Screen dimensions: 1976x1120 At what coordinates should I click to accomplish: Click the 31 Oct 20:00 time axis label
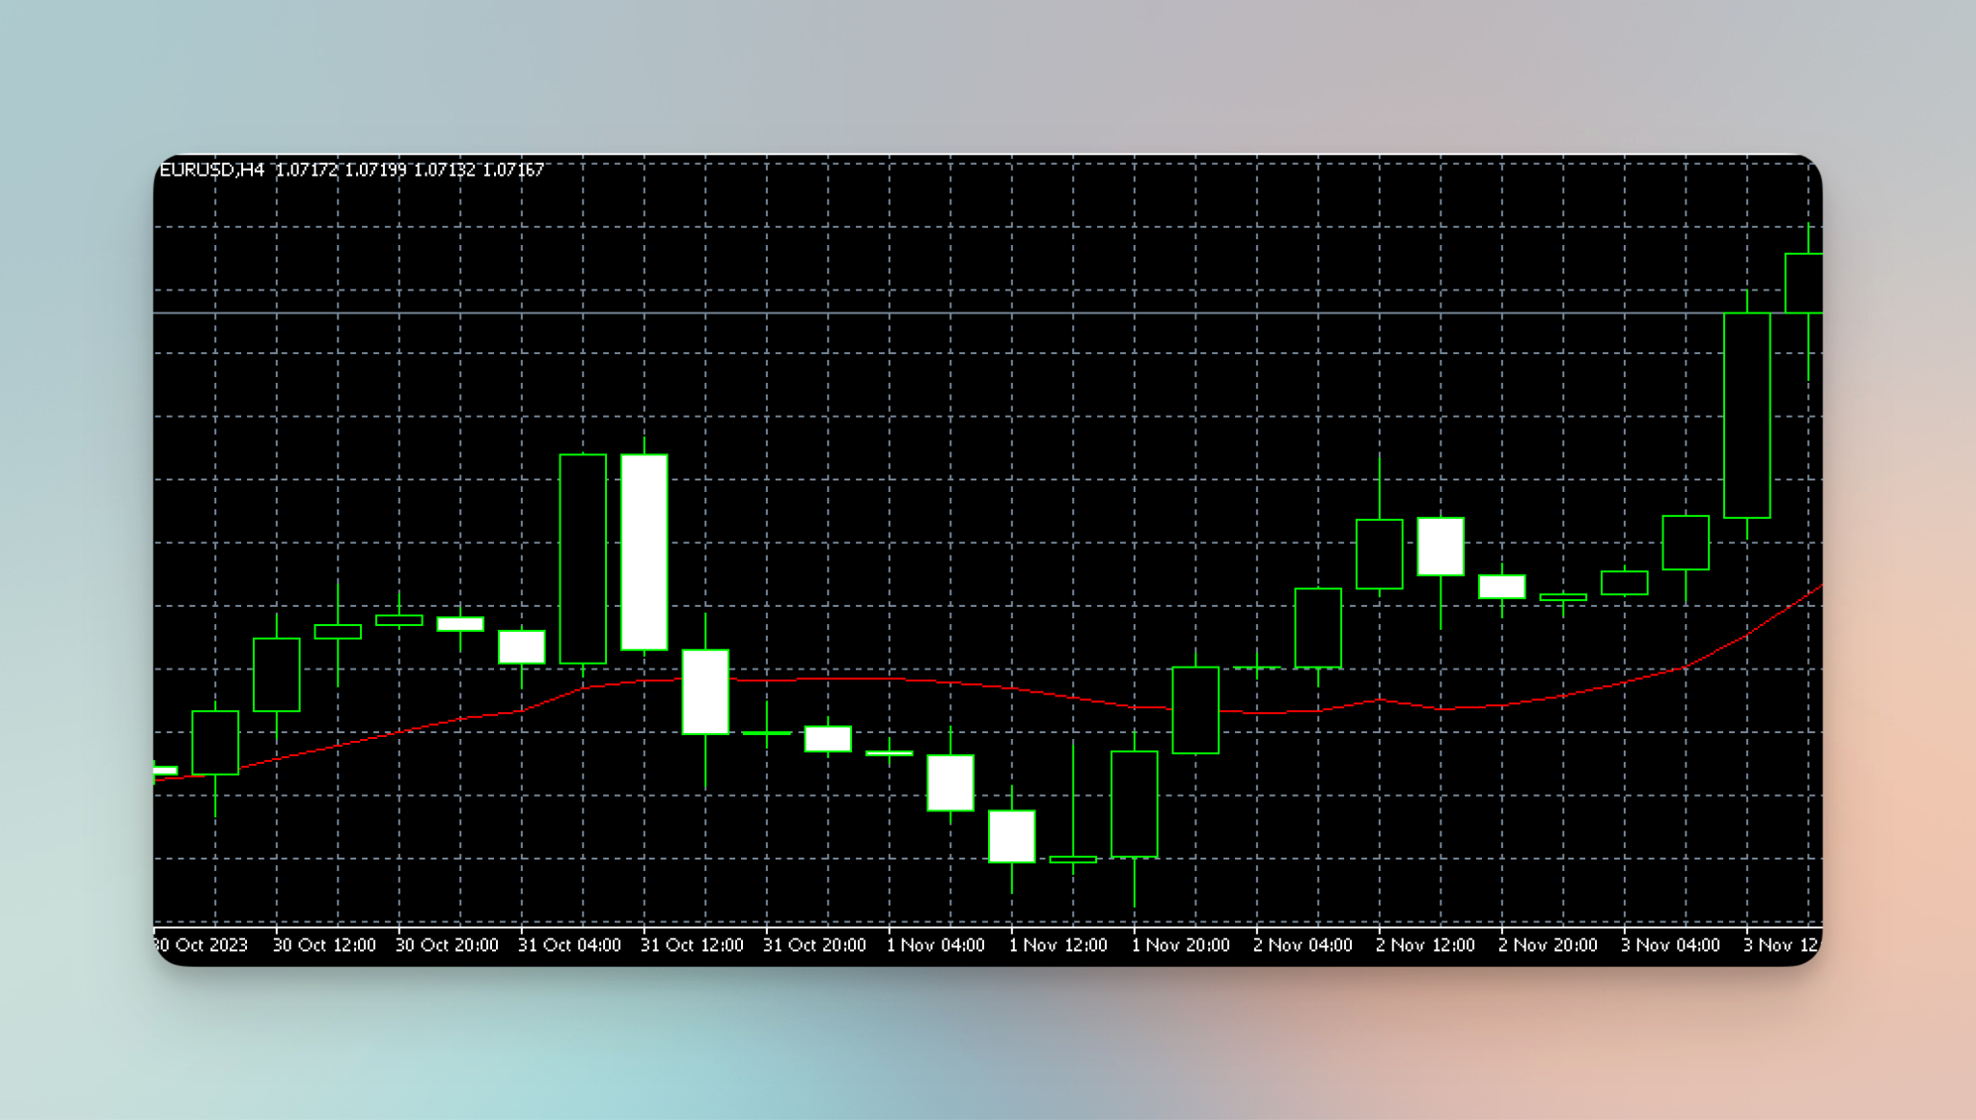pyautogui.click(x=814, y=945)
